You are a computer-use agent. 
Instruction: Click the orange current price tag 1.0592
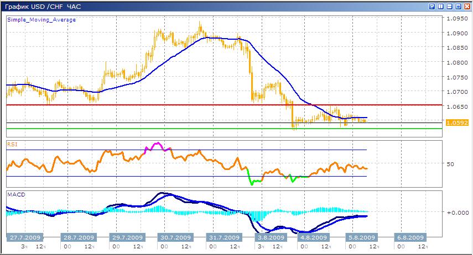[459, 123]
